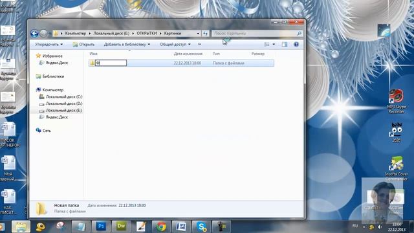Image resolution: width=414 pixels, height=233 pixels.
Task: Open the 2020 desktop shortcut
Action: [x=397, y=133]
